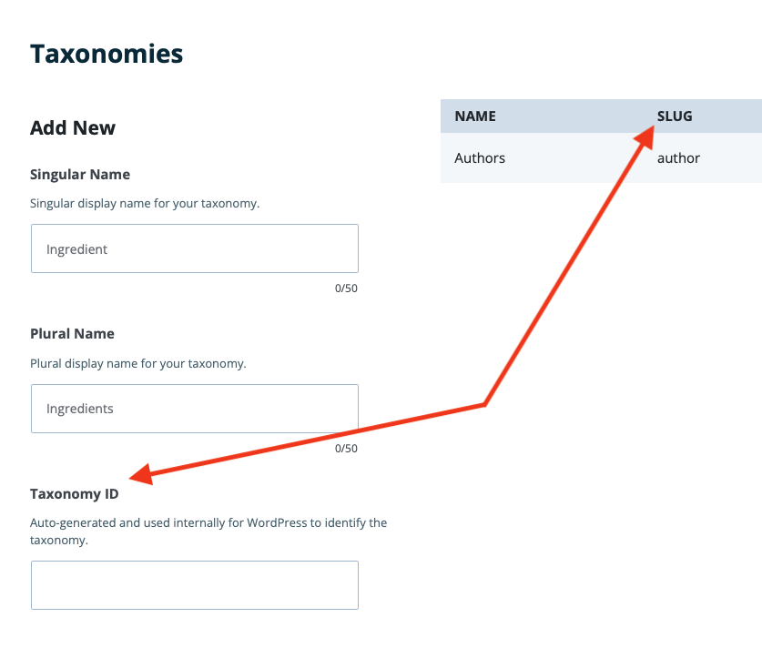
Task: Click the Taxonomy ID input field
Action: coord(194,584)
